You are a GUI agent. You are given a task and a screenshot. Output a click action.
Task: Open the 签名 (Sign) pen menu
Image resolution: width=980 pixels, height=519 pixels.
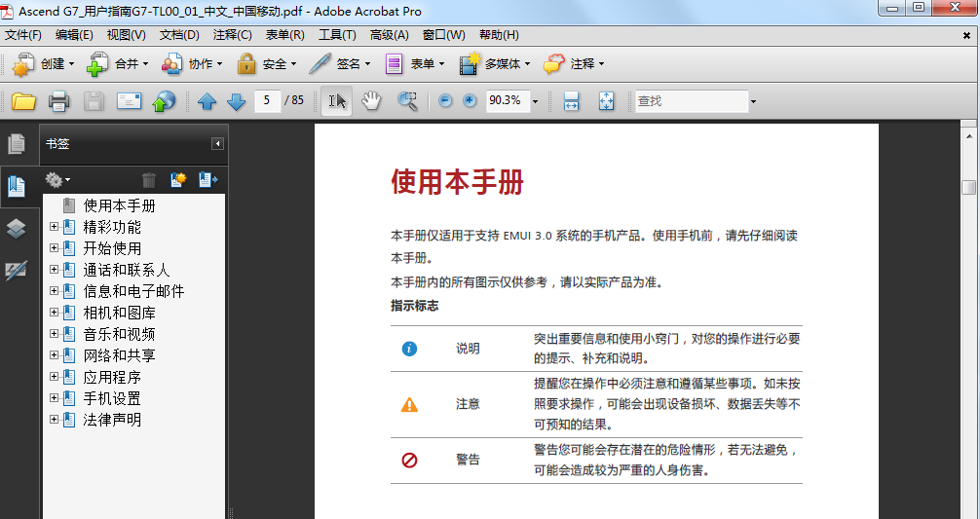[339, 63]
